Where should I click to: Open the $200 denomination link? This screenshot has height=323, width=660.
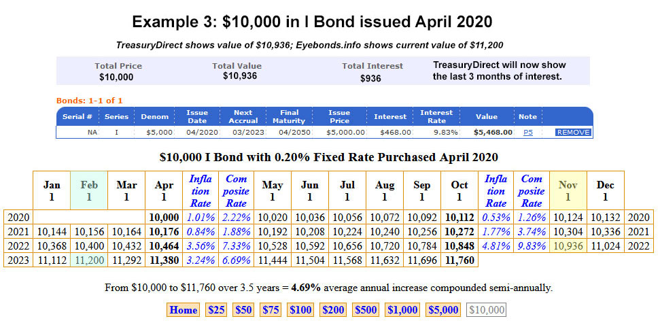pos(334,310)
